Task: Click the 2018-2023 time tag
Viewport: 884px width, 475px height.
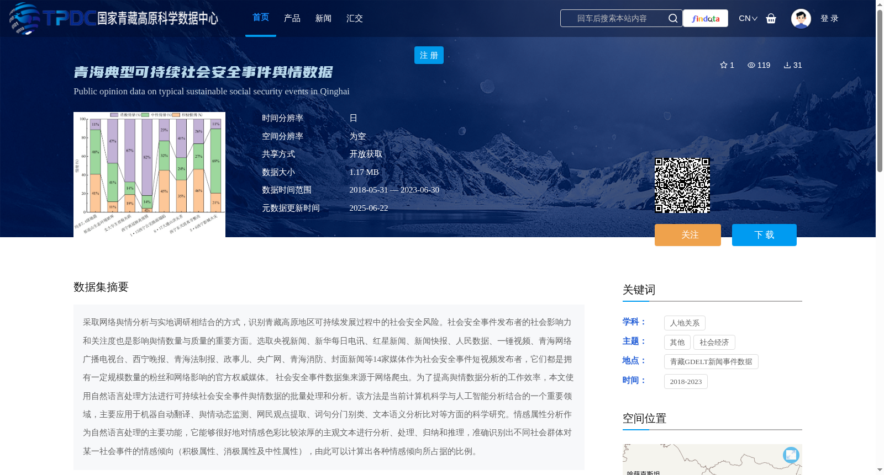Action: (x=686, y=381)
